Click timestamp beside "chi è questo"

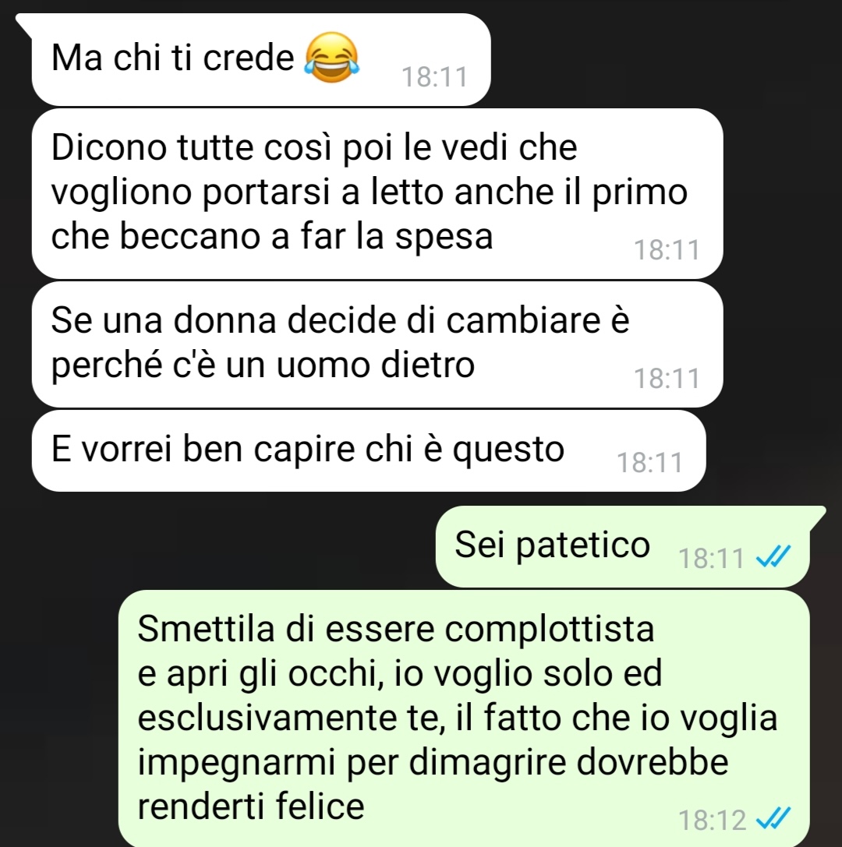click(x=649, y=462)
